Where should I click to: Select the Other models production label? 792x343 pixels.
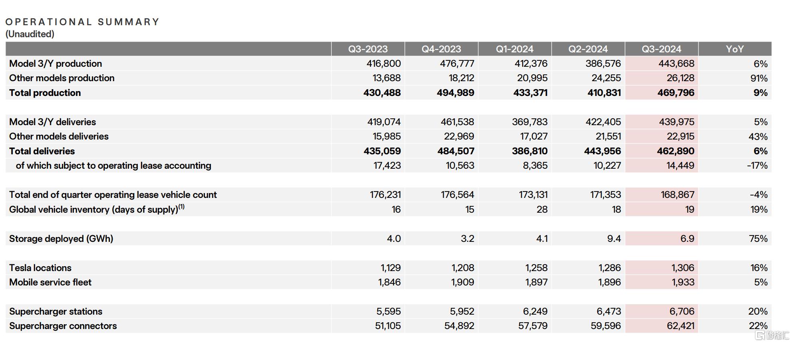point(62,78)
